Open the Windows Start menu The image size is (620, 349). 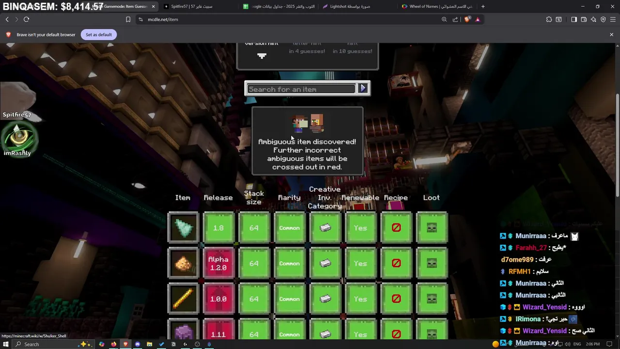pos(6,344)
